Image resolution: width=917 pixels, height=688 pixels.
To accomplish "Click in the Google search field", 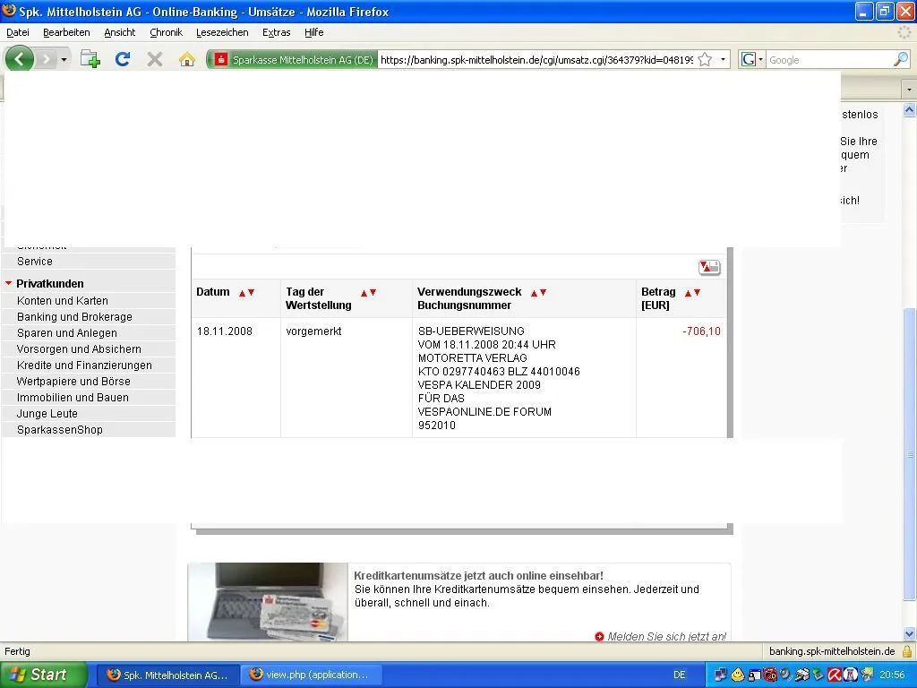I will coord(828,60).
